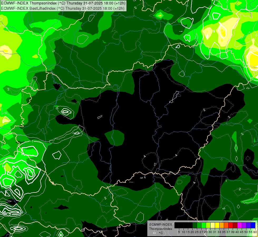Viewport: 258px width, 237px height.
Task: Choose the orange 33–35 legend swatch
Action: (222, 225)
